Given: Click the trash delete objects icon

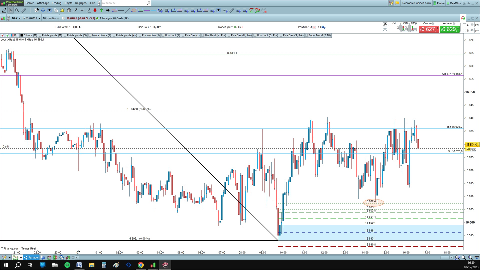Looking at the screenshot, I should coord(69,10).
